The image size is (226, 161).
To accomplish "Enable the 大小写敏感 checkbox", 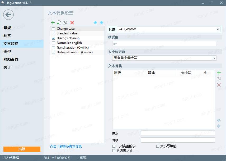I will click(158, 146).
